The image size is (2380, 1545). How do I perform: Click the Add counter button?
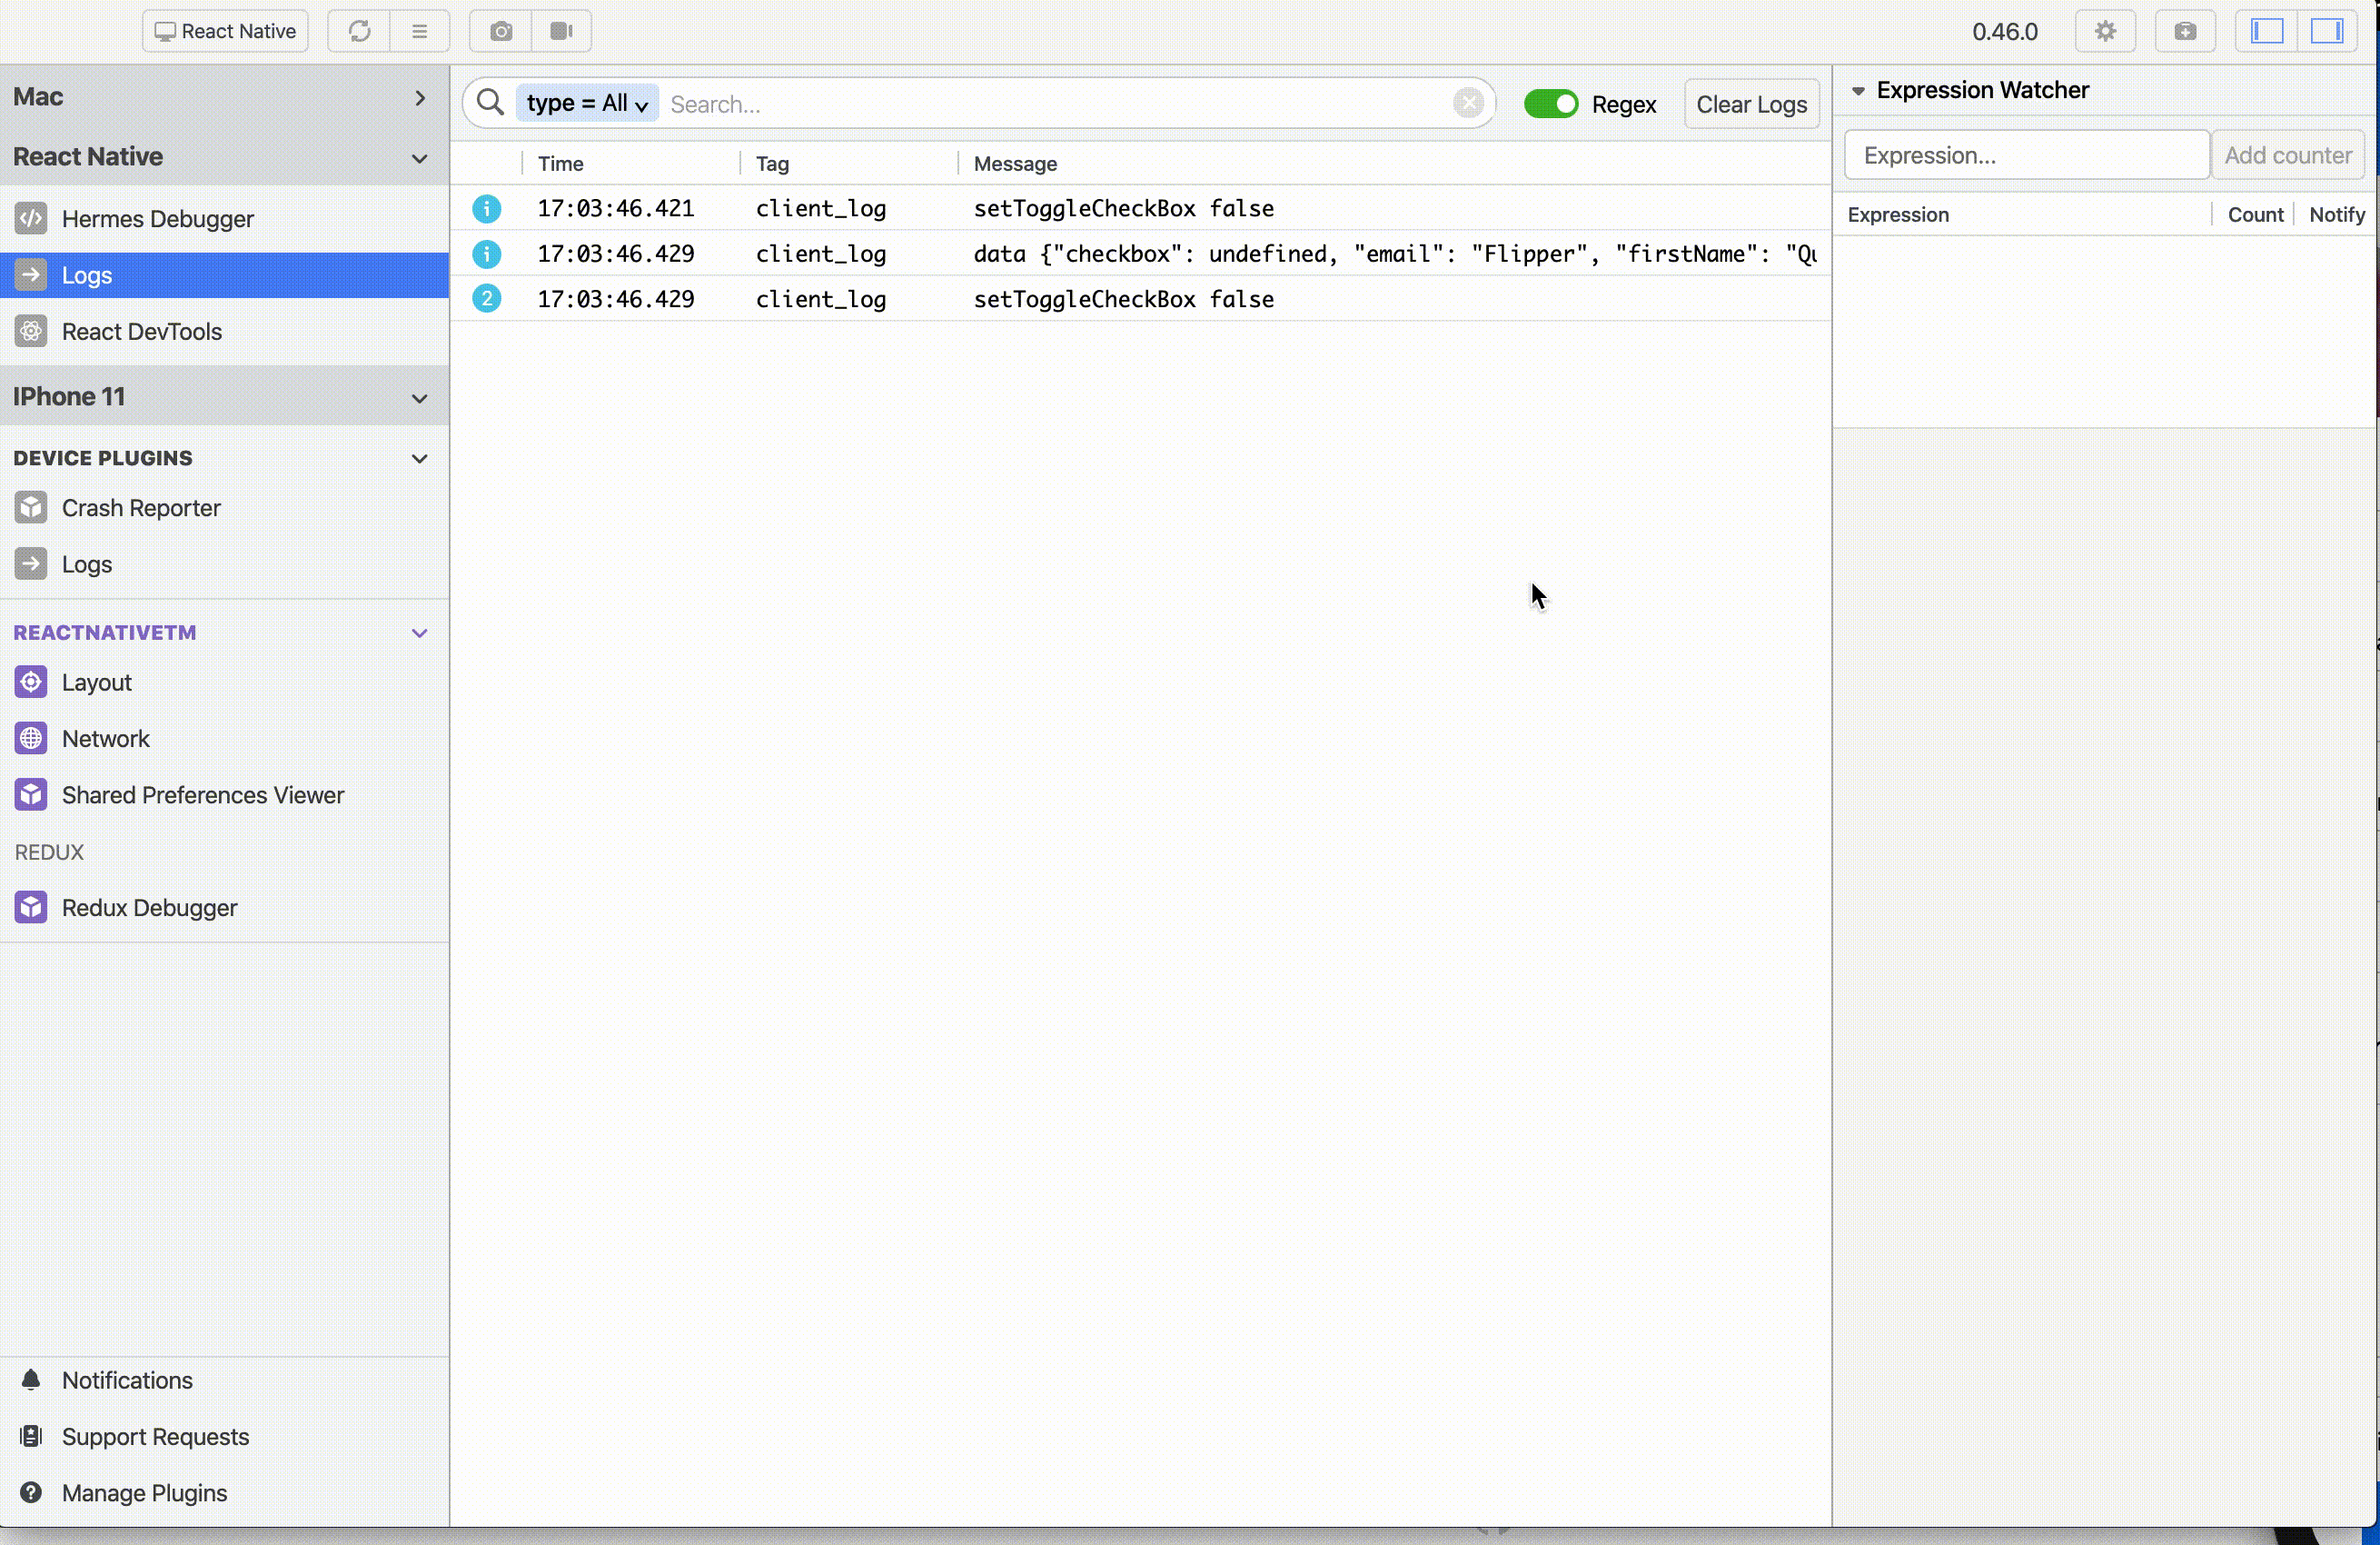click(x=2287, y=155)
